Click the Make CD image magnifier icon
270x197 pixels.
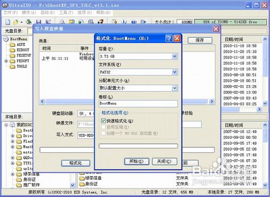62,22
